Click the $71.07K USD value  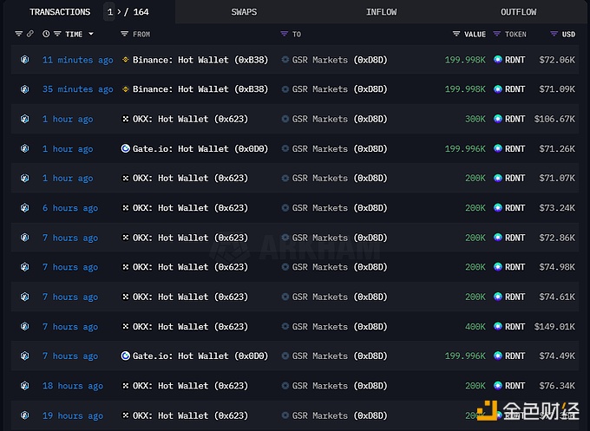click(x=557, y=179)
